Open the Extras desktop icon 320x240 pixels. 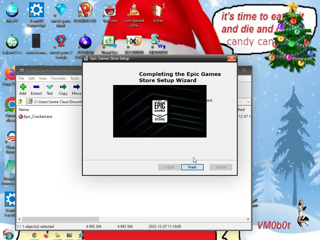pos(158,12)
